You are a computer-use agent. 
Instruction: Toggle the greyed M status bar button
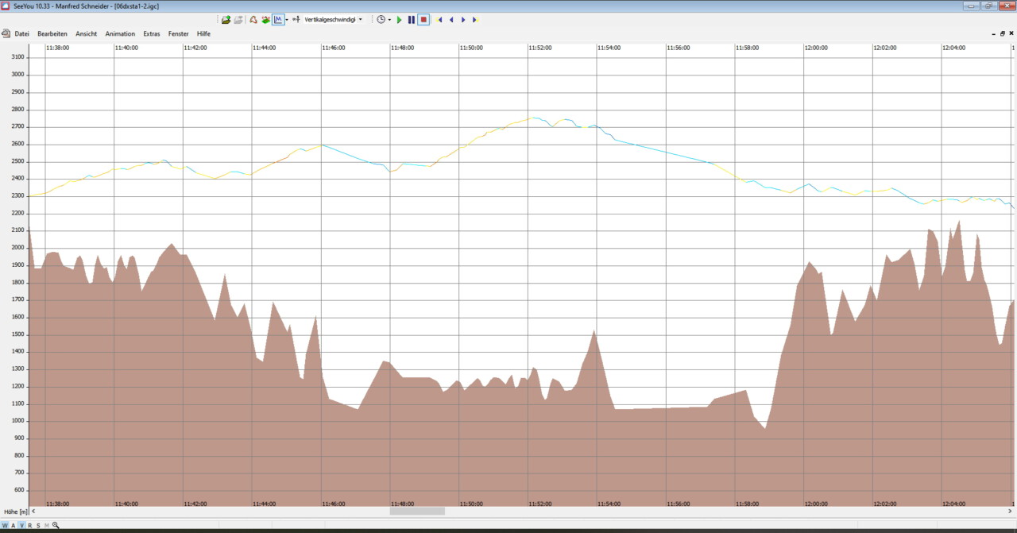click(47, 525)
